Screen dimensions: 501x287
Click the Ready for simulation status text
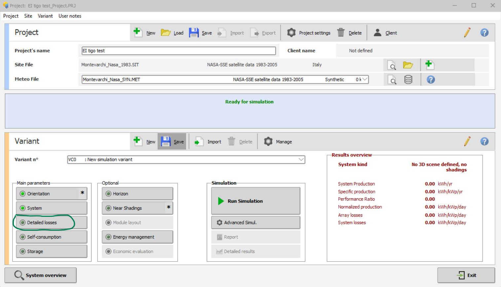[x=249, y=102]
